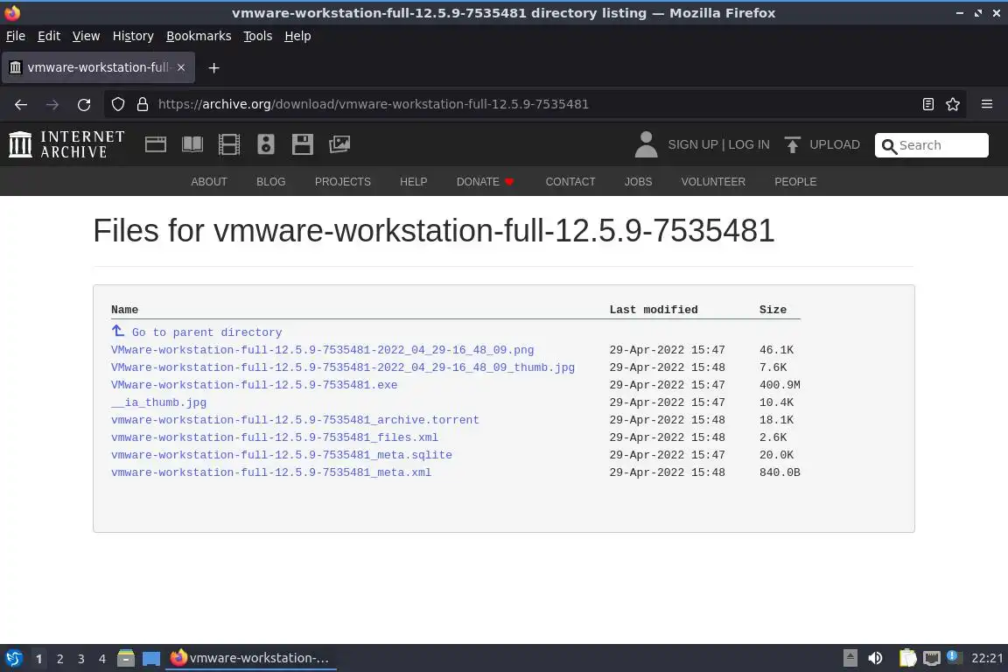
Task: Click the CONTACT link
Action: pyautogui.click(x=570, y=182)
